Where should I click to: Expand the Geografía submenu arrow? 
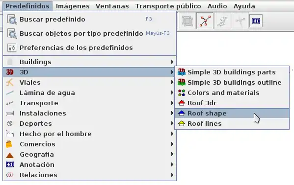172,154
